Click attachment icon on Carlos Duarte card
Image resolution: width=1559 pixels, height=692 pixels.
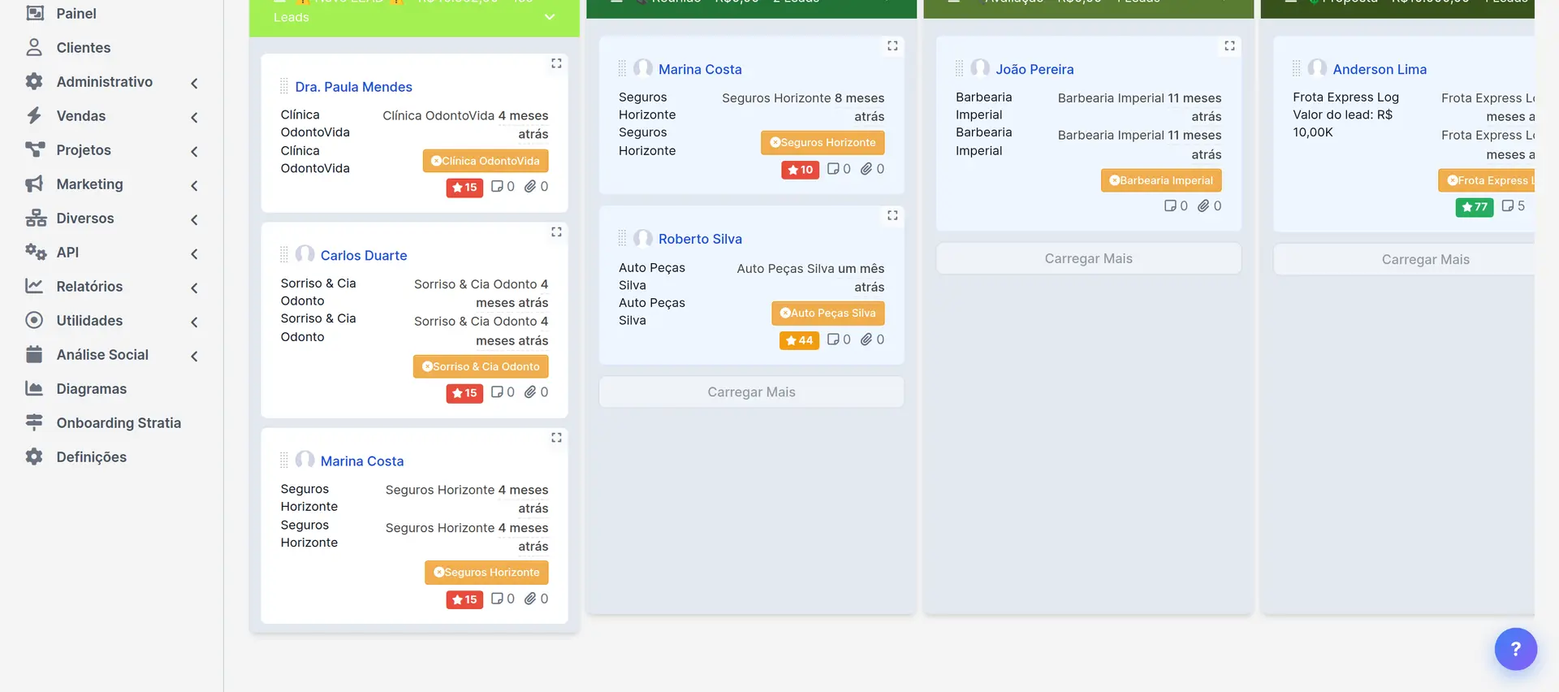point(530,391)
